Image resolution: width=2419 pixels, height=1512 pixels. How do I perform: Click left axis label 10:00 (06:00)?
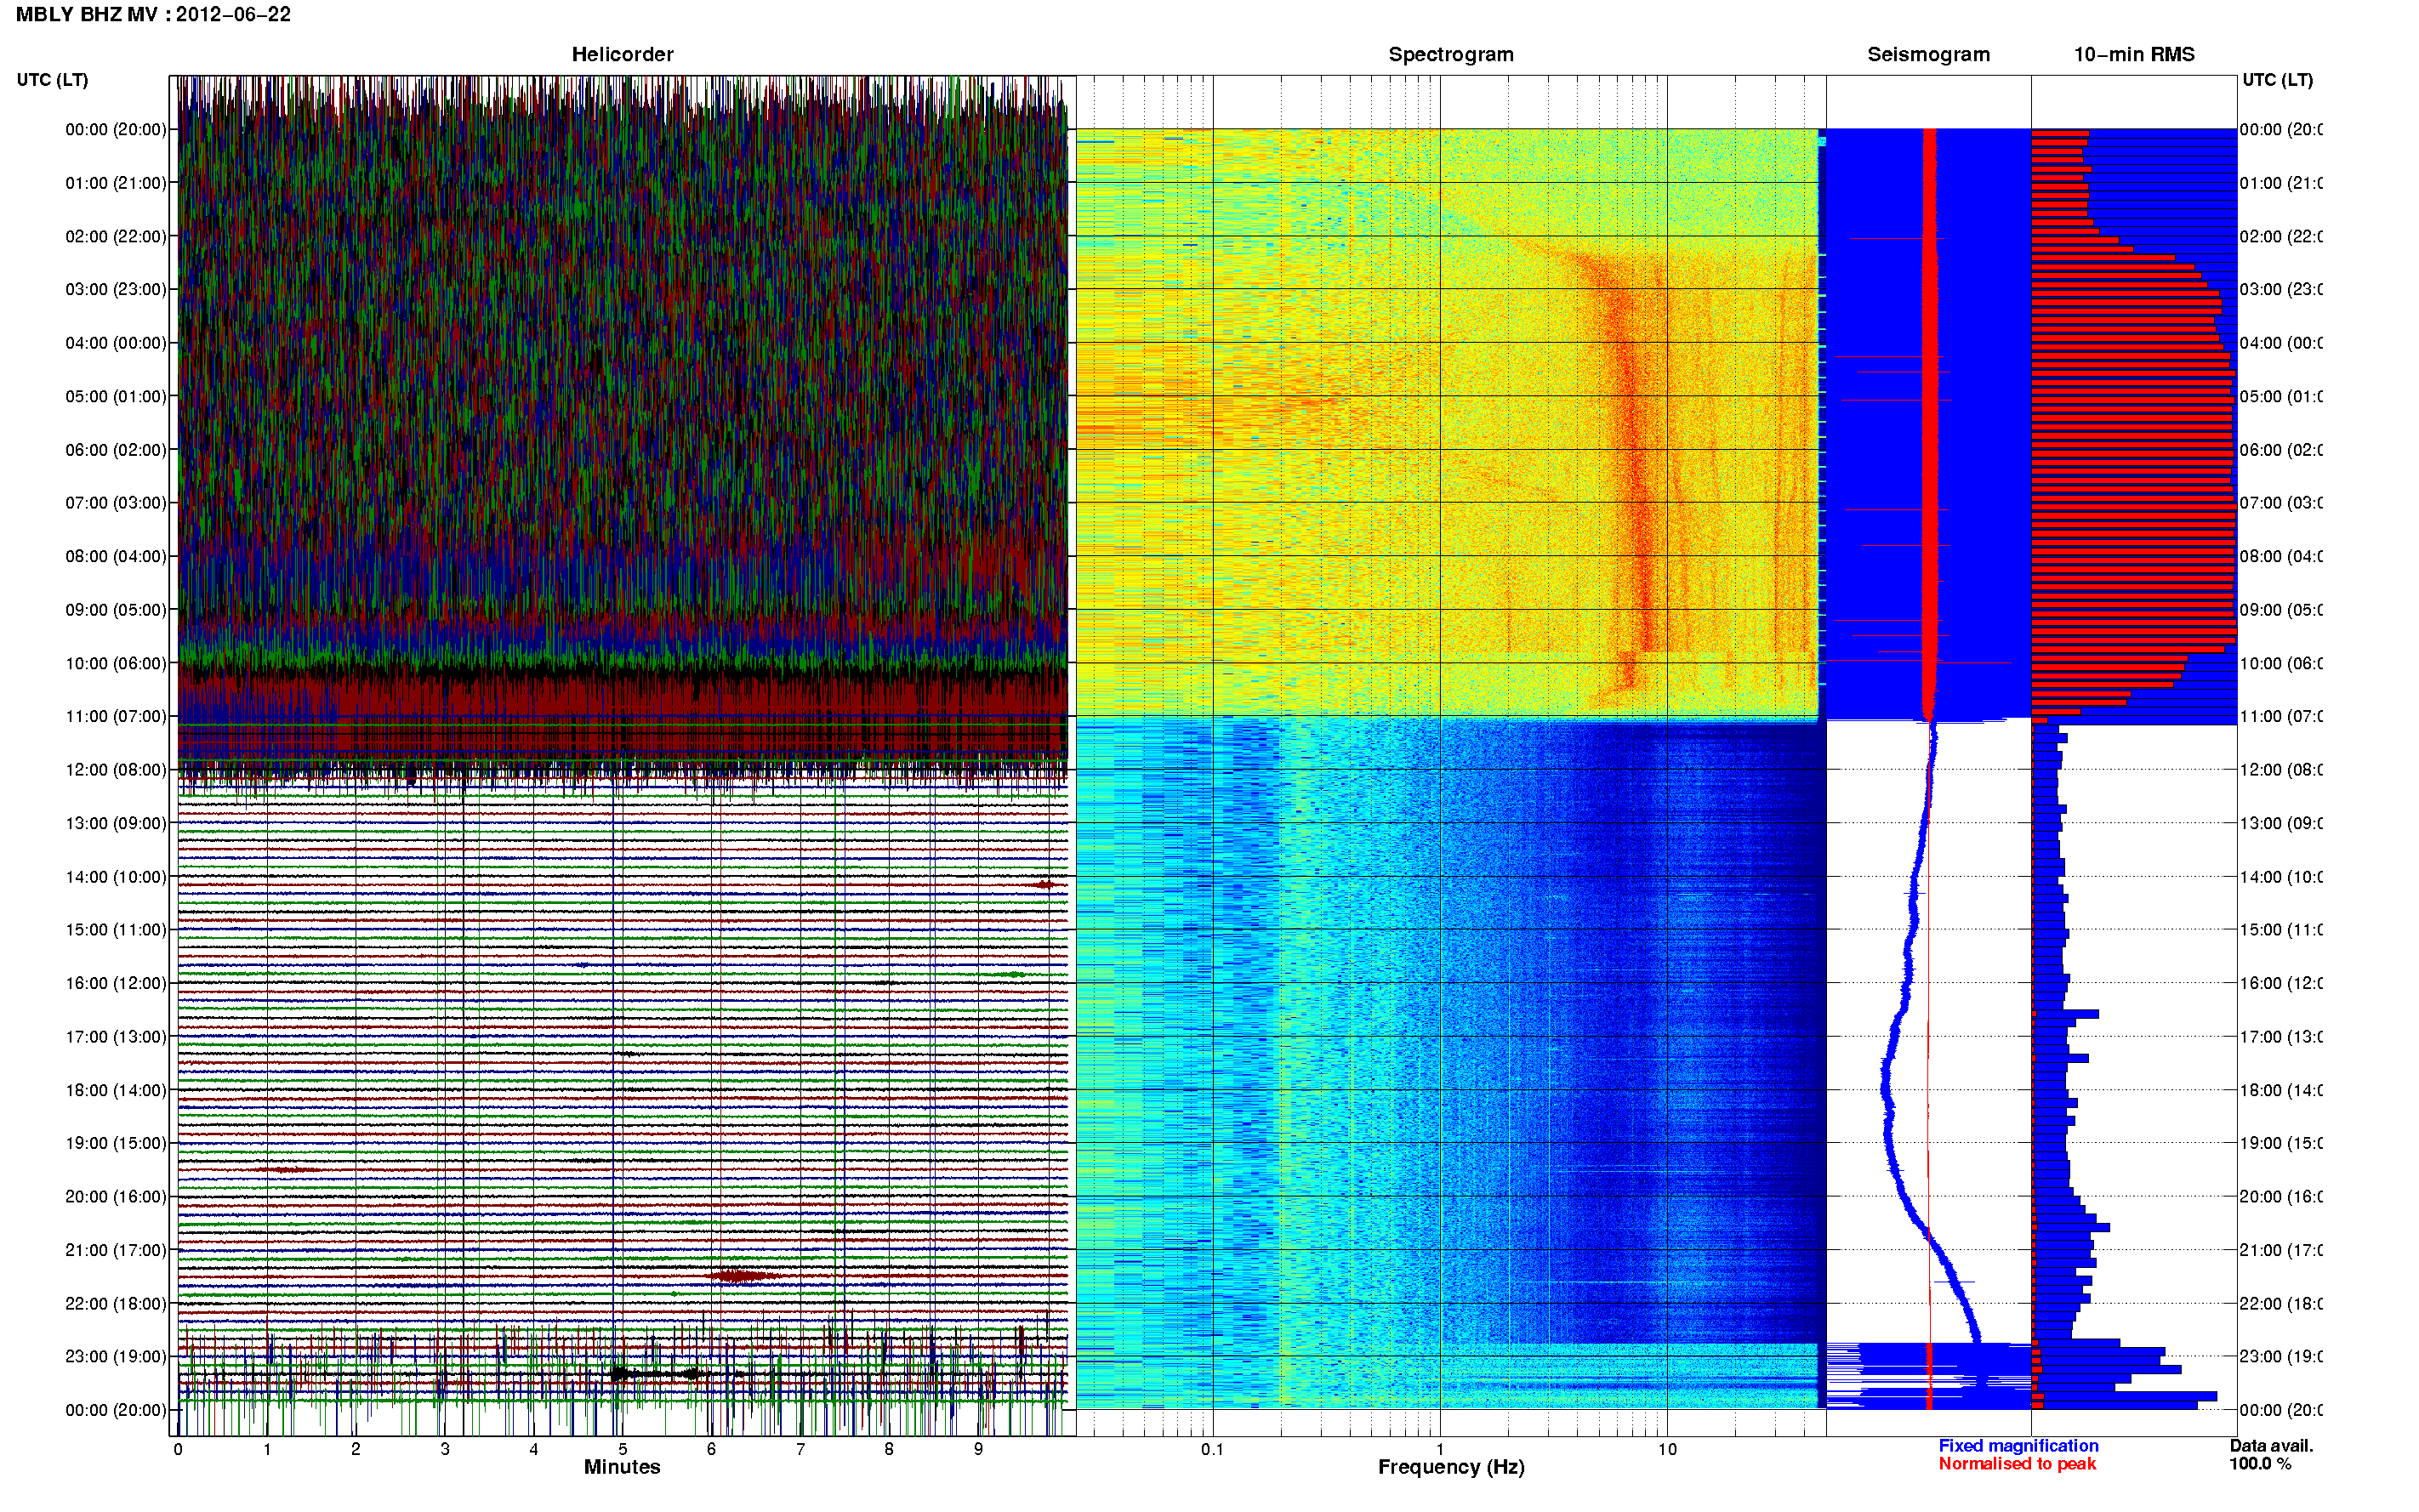pyautogui.click(x=116, y=663)
